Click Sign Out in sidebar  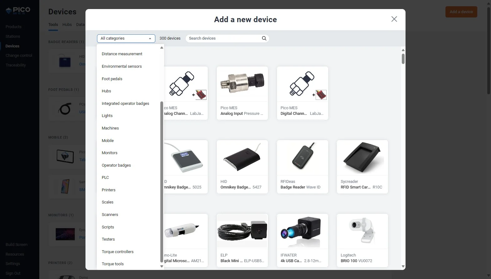coord(13,273)
